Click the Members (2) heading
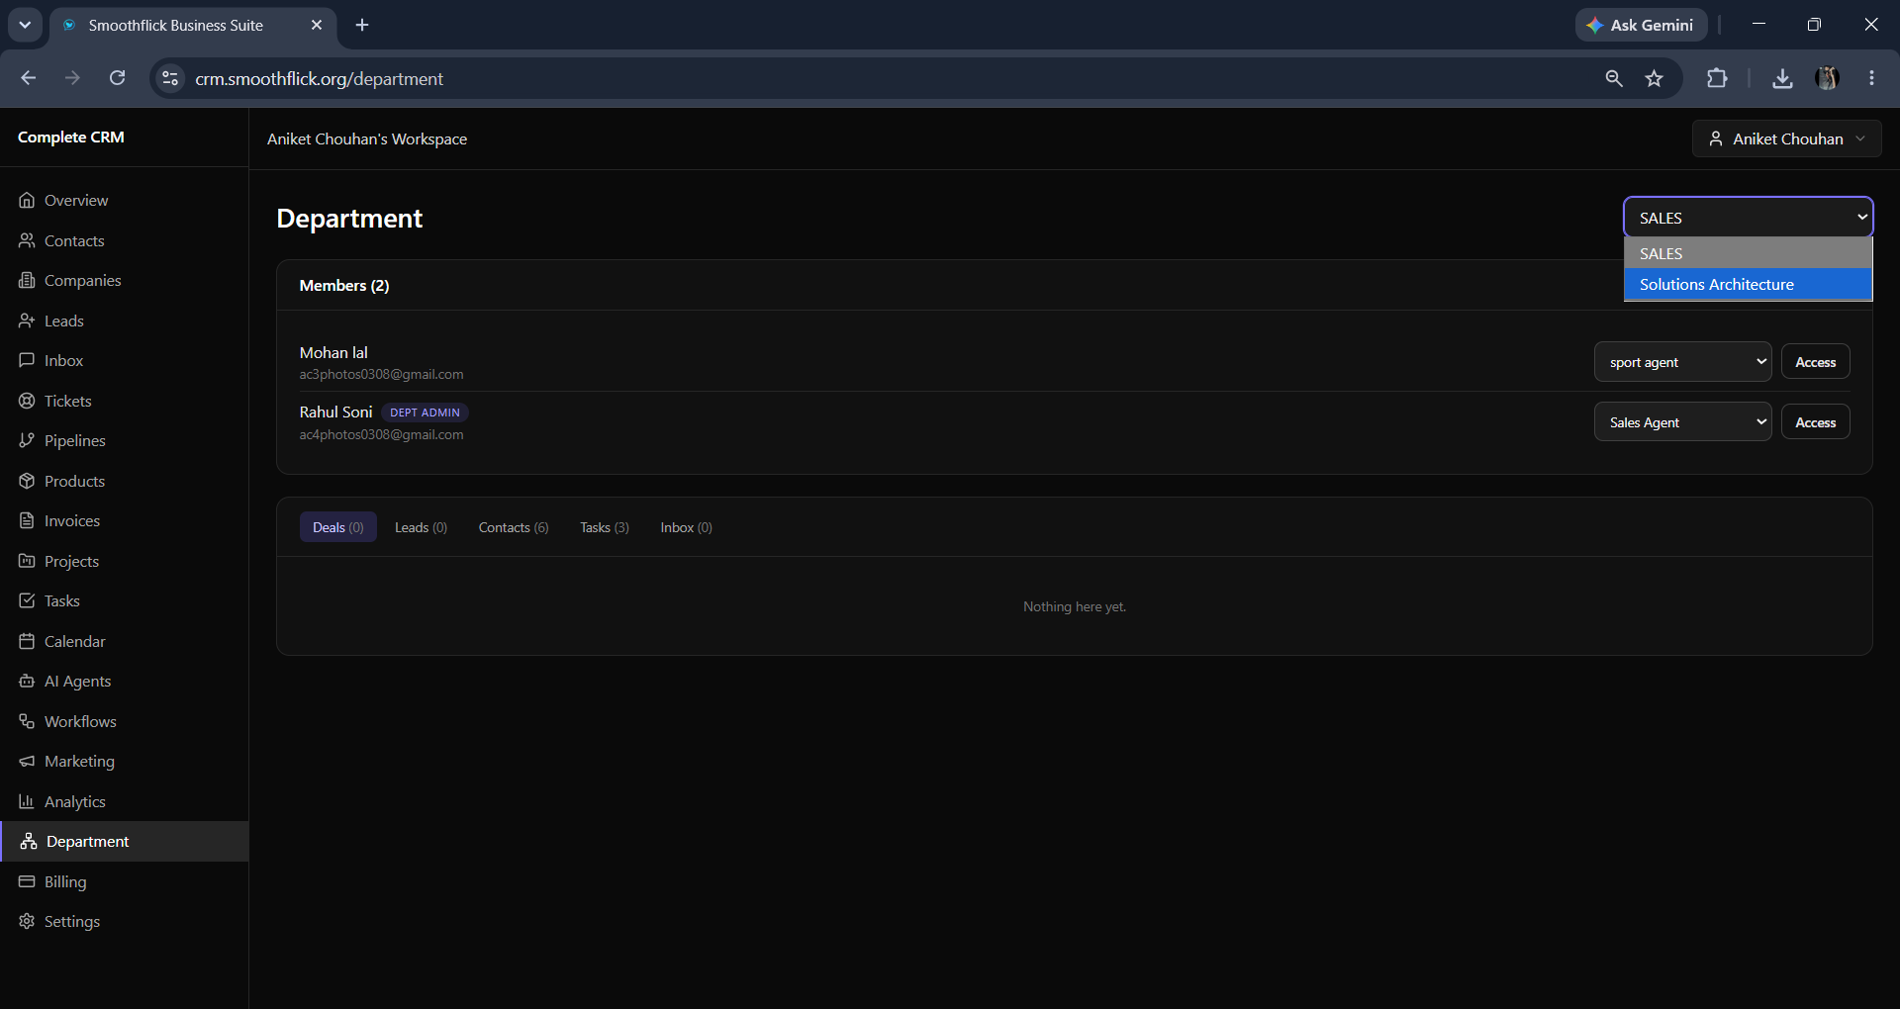The image size is (1900, 1009). (x=344, y=286)
